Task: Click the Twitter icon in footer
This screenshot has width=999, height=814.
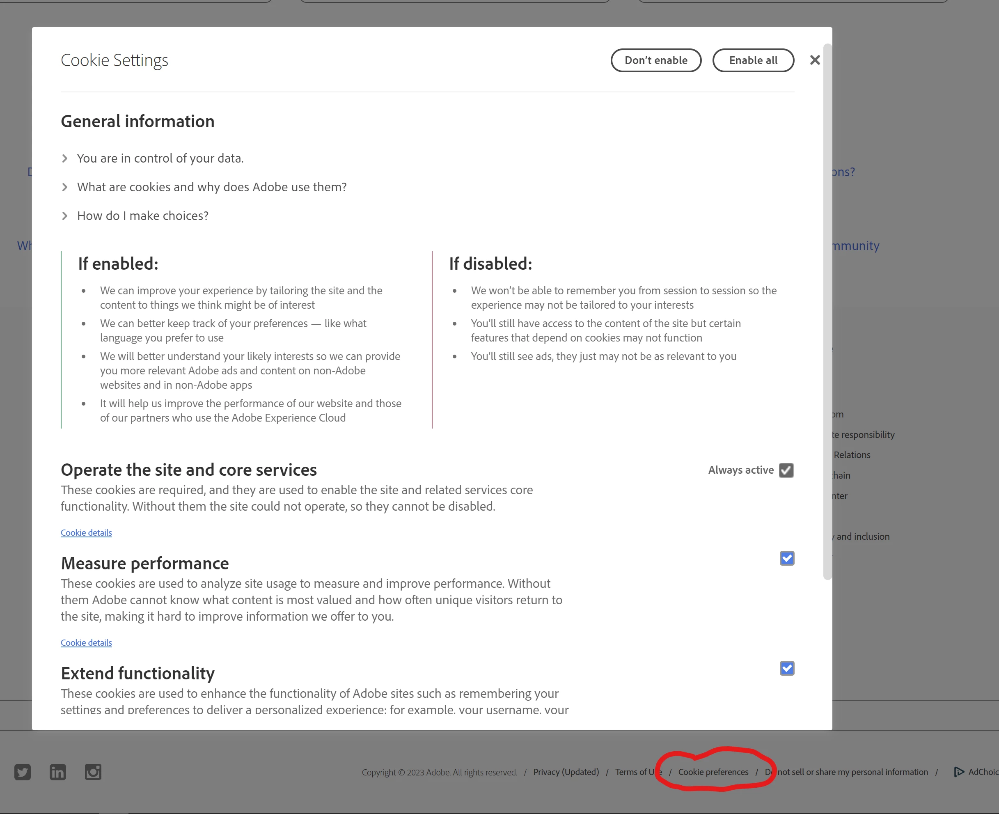Action: pos(23,772)
